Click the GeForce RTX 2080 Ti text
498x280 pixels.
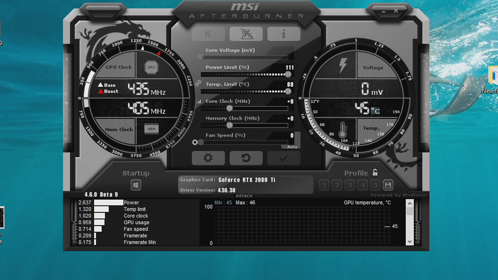(x=247, y=180)
